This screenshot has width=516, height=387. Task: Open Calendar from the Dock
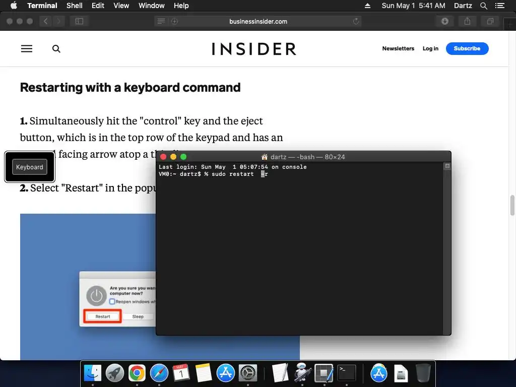pos(181,373)
